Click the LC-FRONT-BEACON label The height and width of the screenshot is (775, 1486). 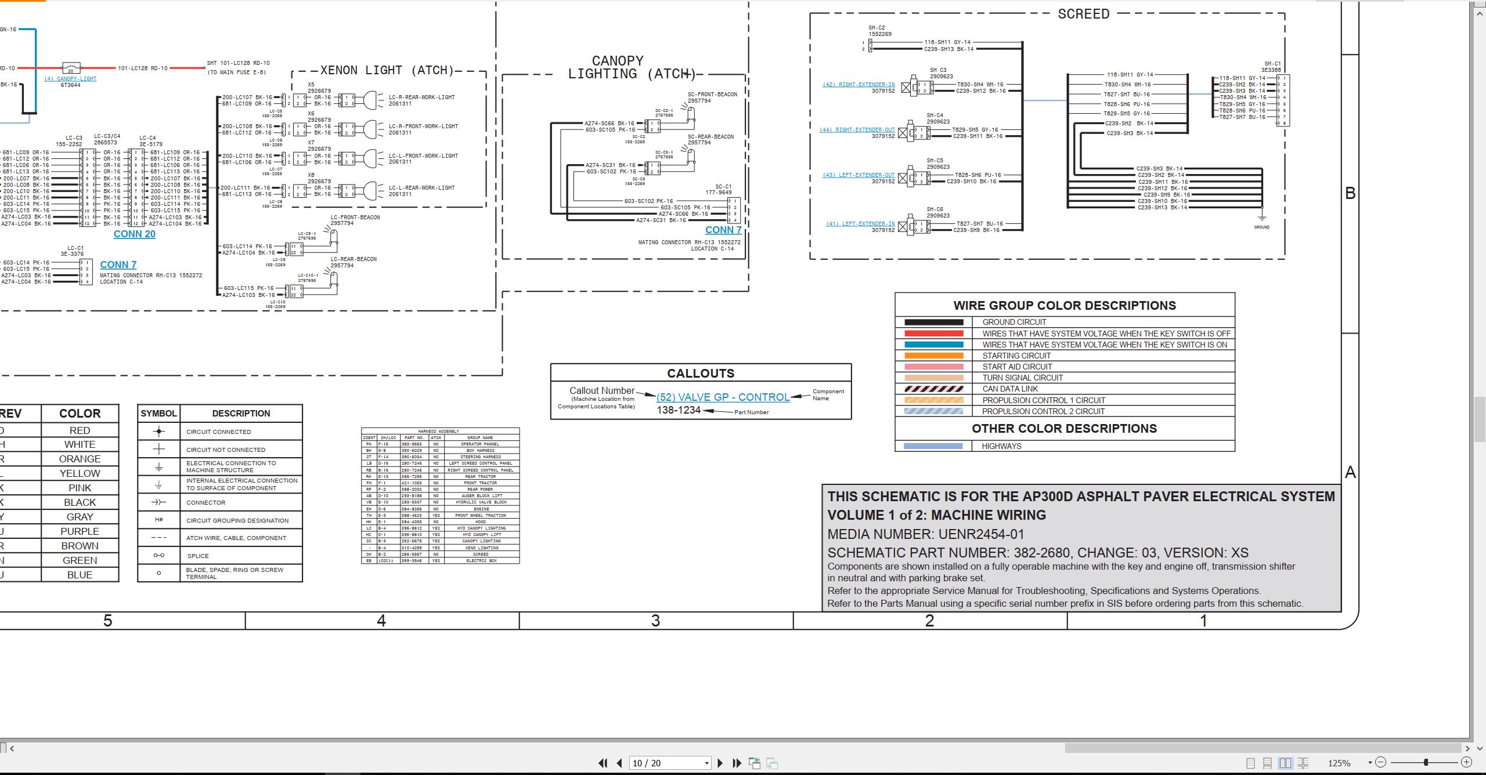pyautogui.click(x=355, y=218)
